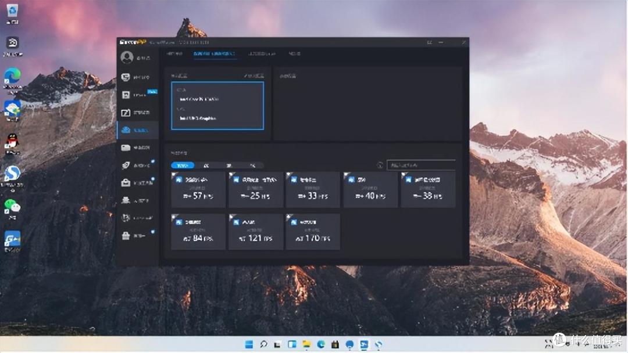Select the pencil-square sidebar icon
This screenshot has width=628, height=353.
pyautogui.click(x=126, y=113)
